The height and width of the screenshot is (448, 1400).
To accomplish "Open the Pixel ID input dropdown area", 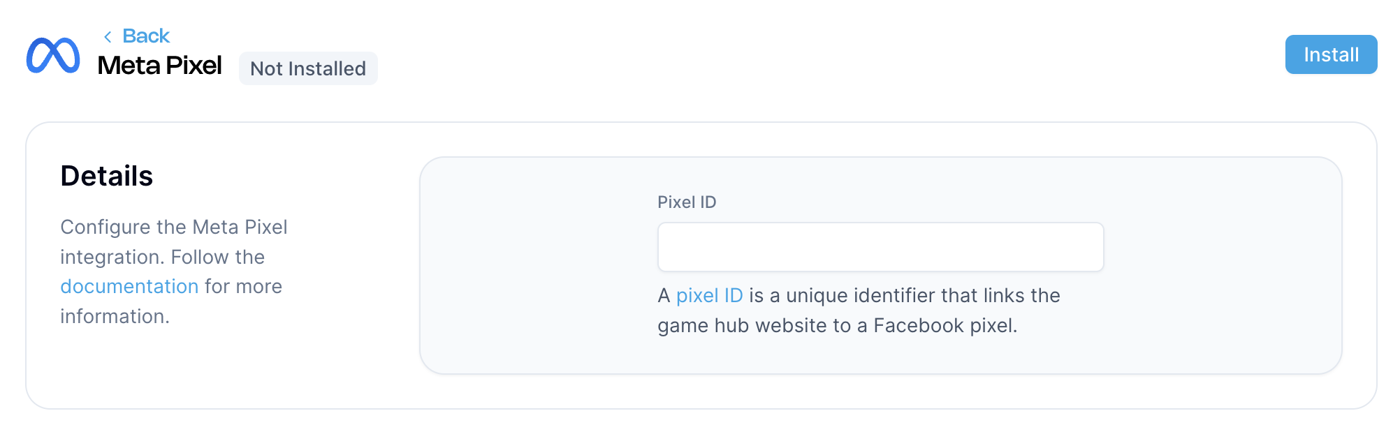I will tap(880, 247).
